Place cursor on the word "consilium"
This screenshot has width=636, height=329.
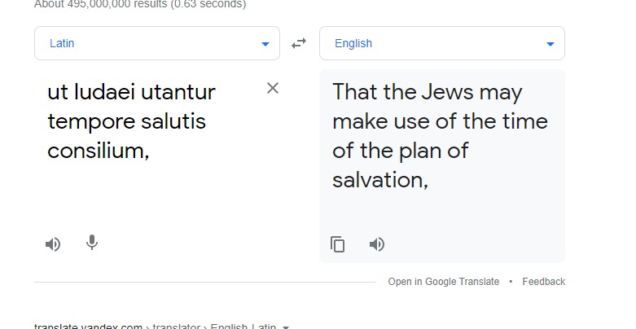(96, 151)
